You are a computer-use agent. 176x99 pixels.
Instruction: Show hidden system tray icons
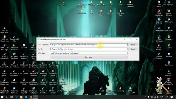[145, 97]
